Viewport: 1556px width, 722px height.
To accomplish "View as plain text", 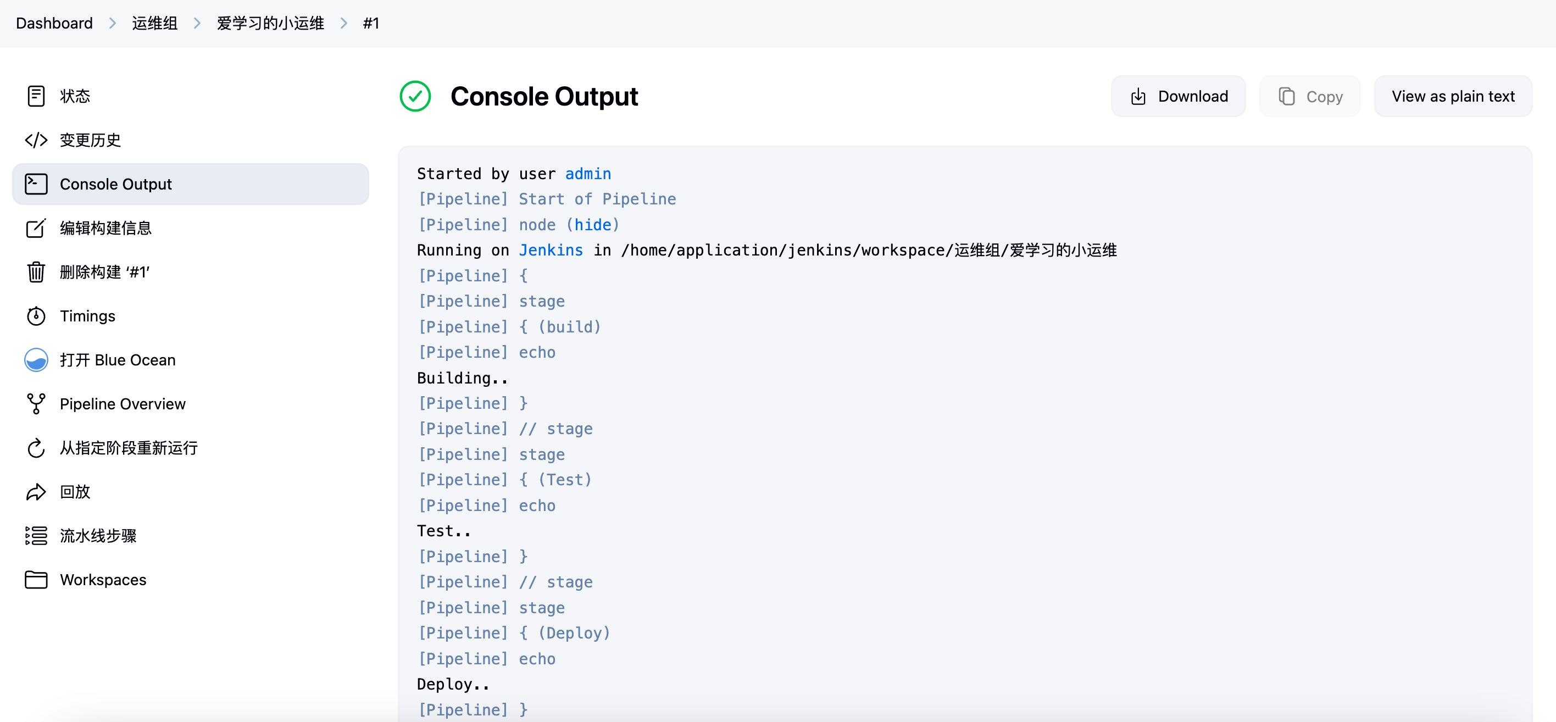I will [1453, 97].
